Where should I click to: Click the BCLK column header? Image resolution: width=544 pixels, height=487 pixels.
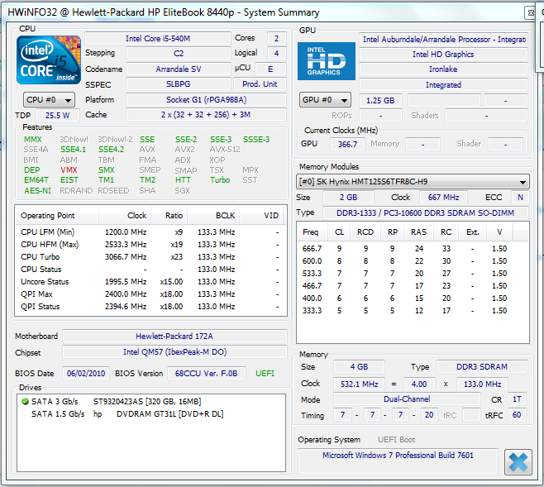pyautogui.click(x=213, y=216)
